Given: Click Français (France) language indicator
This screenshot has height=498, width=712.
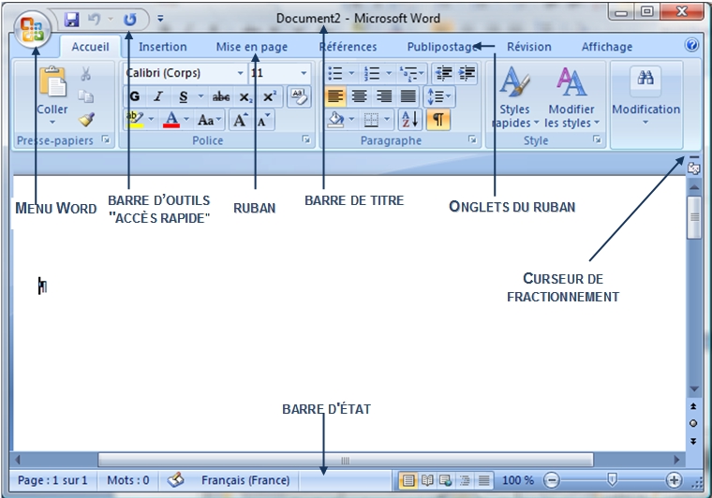Looking at the screenshot, I should [245, 480].
